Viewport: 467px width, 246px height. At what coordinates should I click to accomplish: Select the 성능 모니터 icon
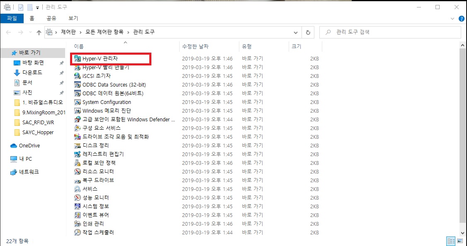point(78,198)
